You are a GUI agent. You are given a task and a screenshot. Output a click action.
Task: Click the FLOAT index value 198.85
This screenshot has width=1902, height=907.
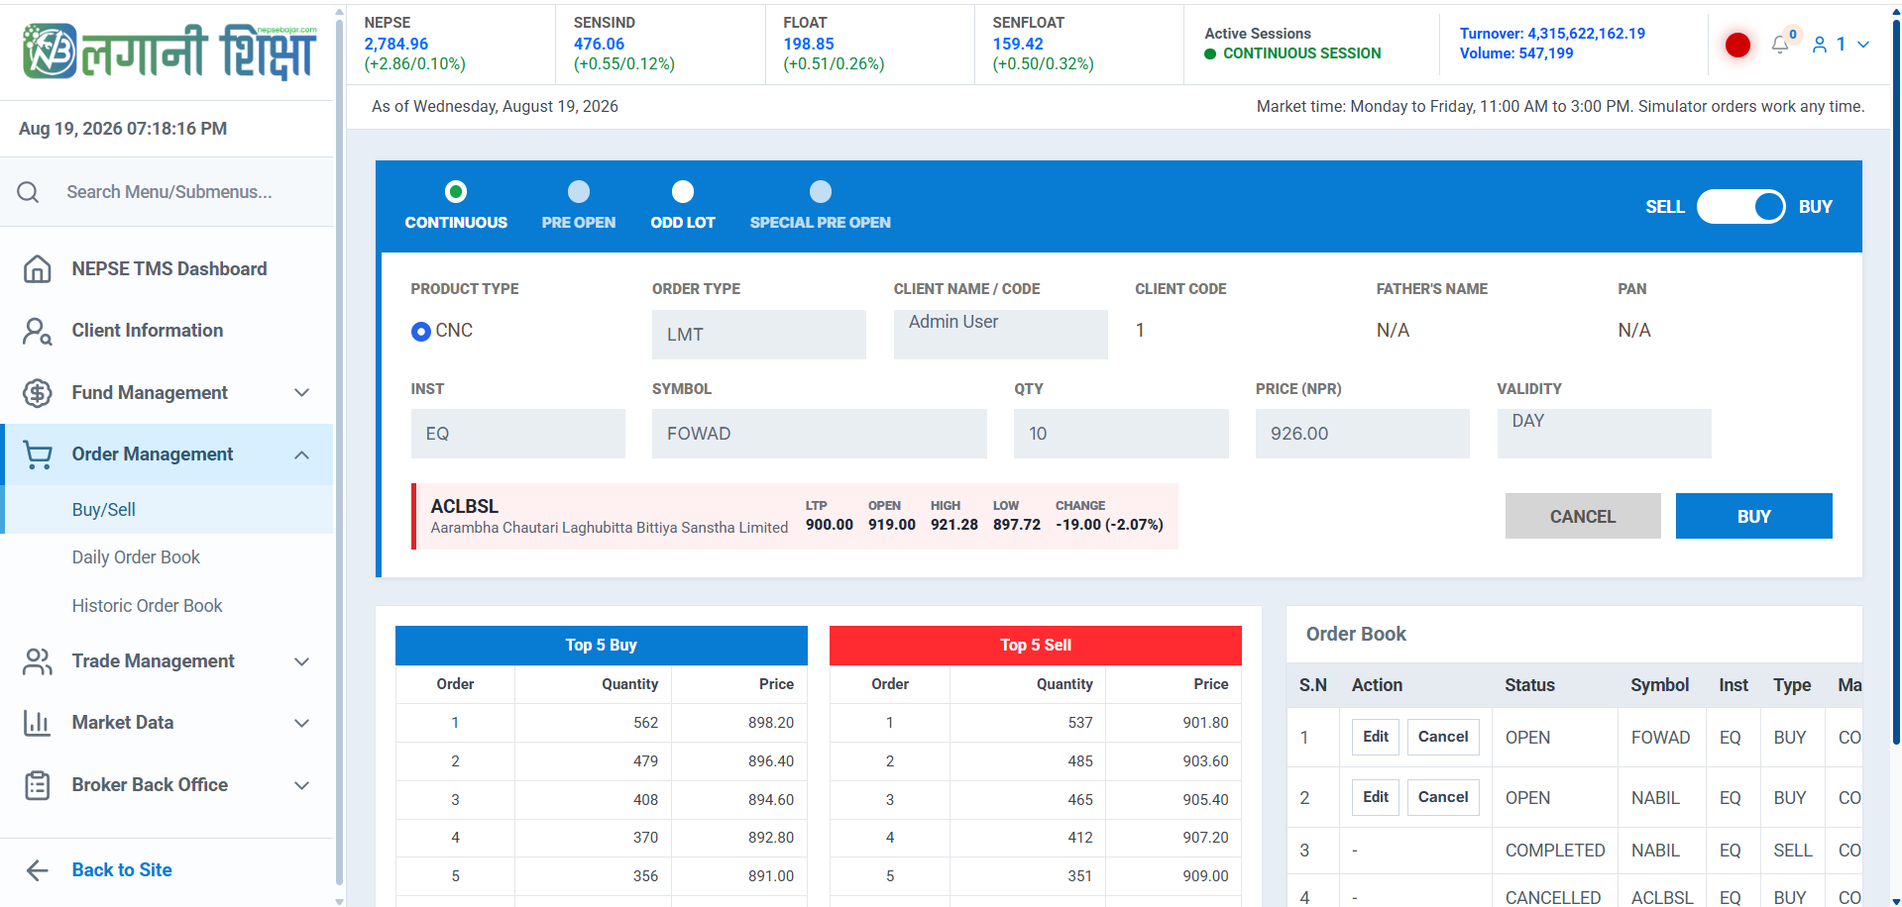pos(809,44)
